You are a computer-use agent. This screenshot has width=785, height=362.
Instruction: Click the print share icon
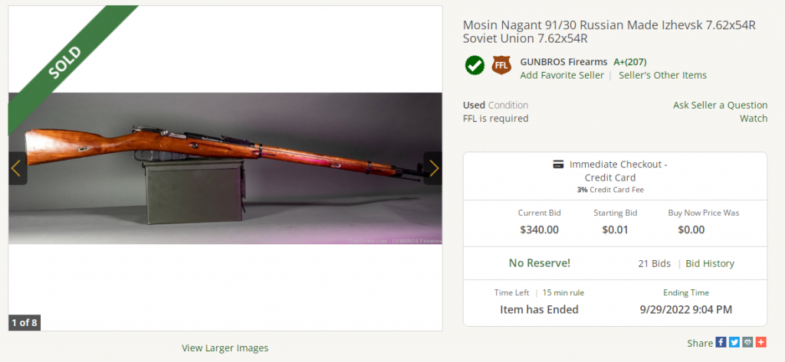coord(747,343)
